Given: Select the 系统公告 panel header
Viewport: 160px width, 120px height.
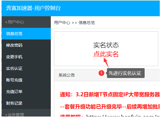Looking at the screenshot, I should coord(107,75).
